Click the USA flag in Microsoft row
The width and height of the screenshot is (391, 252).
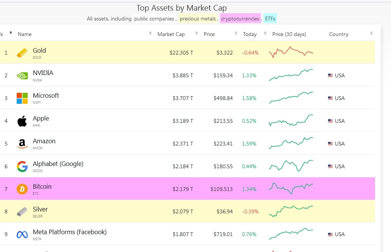(x=330, y=98)
